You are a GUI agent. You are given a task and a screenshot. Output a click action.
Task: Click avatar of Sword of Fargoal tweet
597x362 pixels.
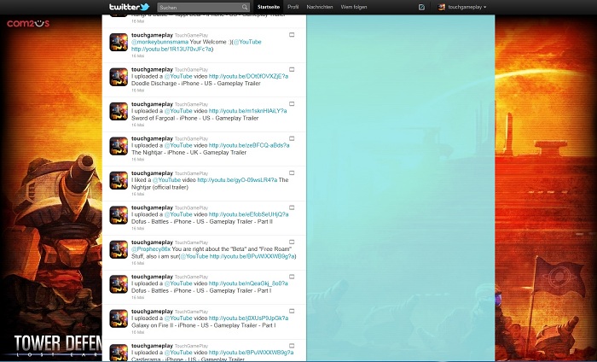point(119,111)
